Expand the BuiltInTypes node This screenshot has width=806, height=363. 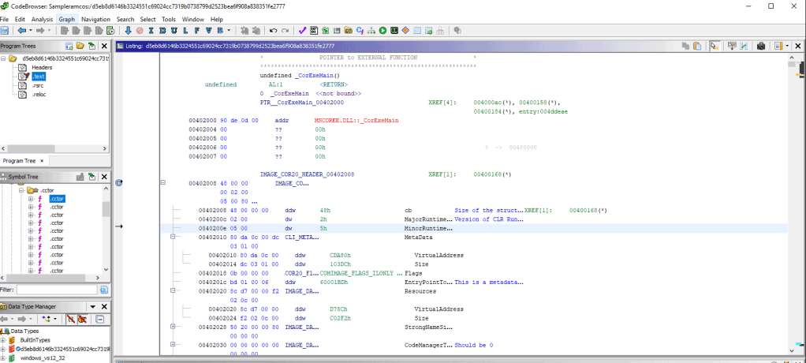pyautogui.click(x=4, y=339)
